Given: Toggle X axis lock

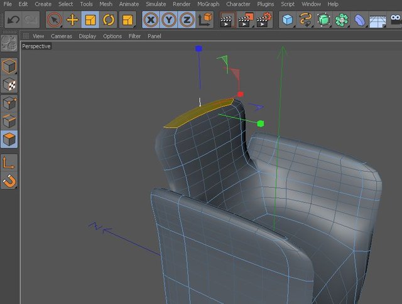Looking at the screenshot, I should pos(151,19).
